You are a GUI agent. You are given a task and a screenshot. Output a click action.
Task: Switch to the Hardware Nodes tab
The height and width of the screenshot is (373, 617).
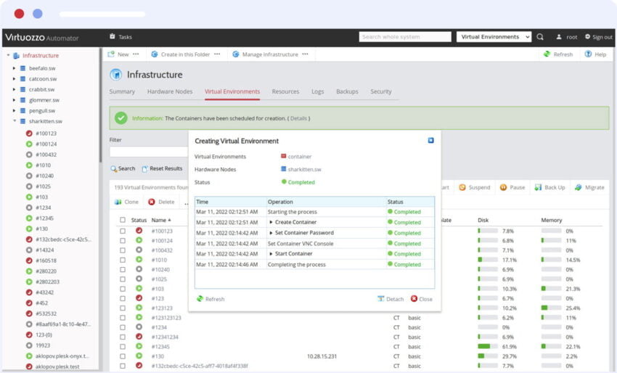coord(170,92)
